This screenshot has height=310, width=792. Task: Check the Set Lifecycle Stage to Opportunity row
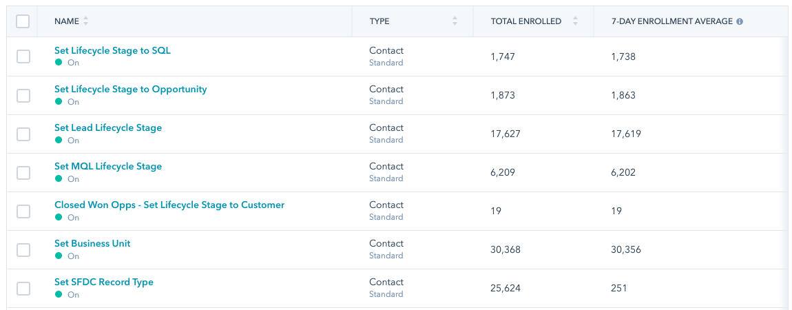click(23, 96)
